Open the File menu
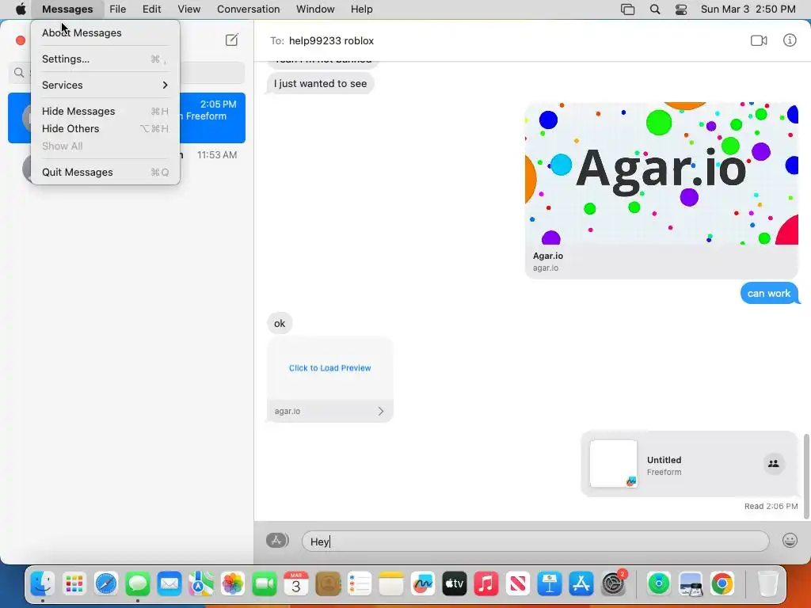The height and width of the screenshot is (608, 811). pos(118,9)
